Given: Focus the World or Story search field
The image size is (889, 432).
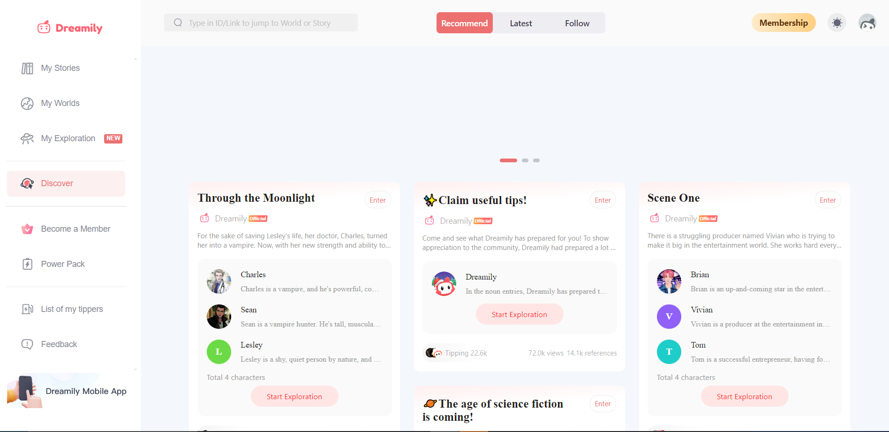Looking at the screenshot, I should click(261, 23).
